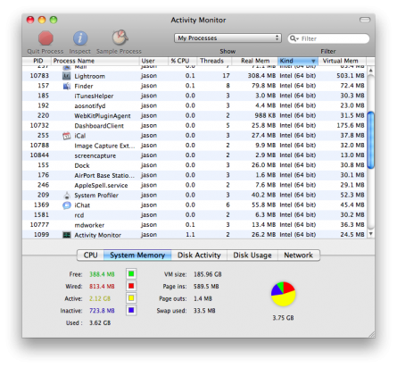Screen dimensions: 397x368
Task: Click the blue Inactive memory color swatch
Action: point(131,311)
